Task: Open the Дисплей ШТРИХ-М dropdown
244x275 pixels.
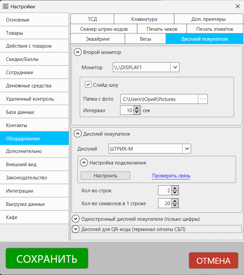Action: click(x=187, y=149)
